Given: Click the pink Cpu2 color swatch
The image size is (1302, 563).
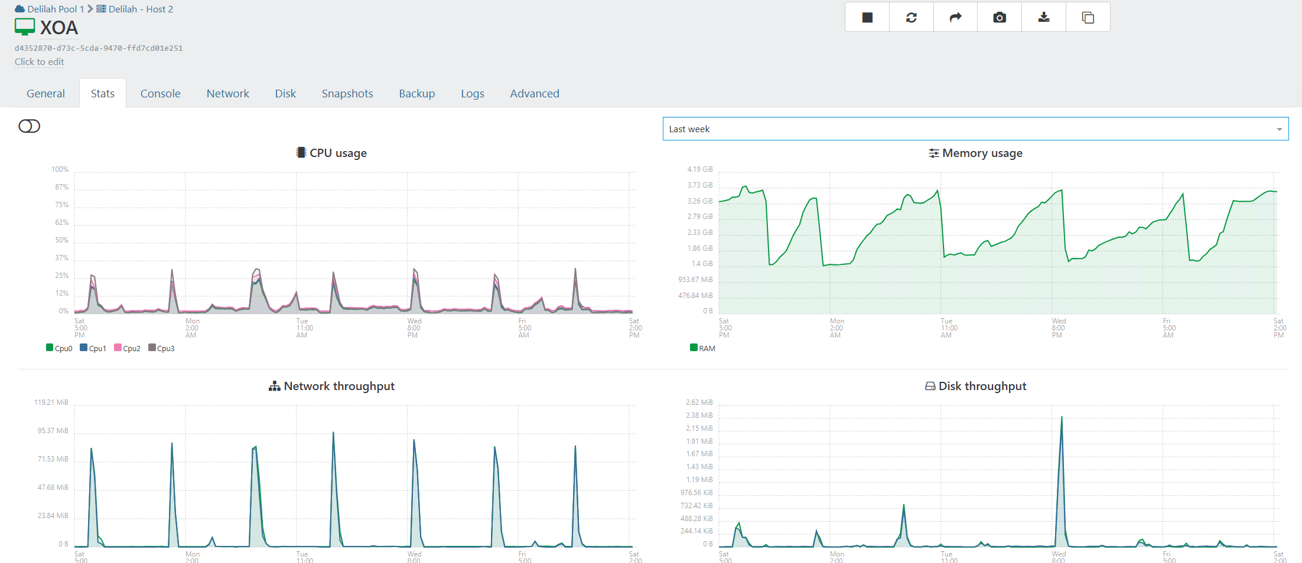Looking at the screenshot, I should 118,348.
